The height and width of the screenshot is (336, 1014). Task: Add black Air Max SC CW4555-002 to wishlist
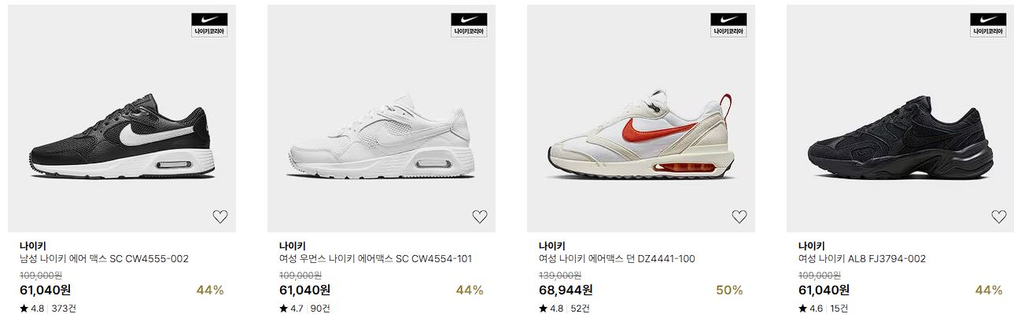point(219,217)
